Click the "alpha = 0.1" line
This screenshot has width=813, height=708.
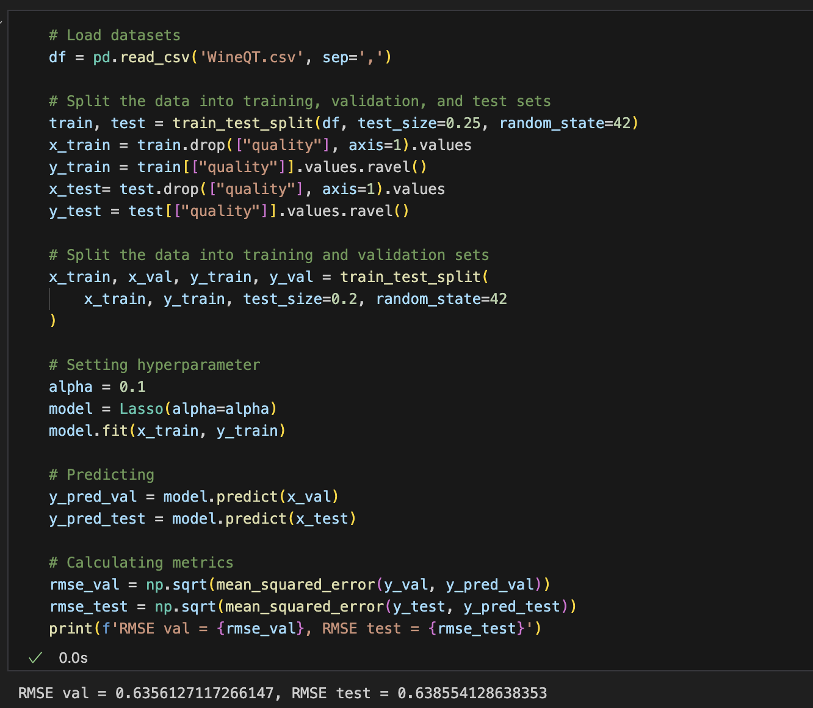click(97, 387)
